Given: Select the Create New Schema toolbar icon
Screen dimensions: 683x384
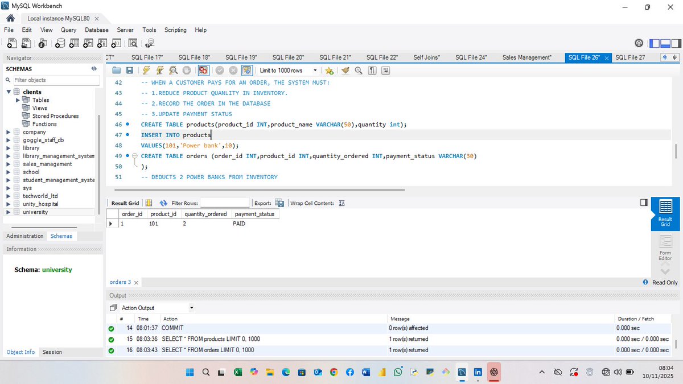Looking at the screenshot, I should (x=60, y=43).
